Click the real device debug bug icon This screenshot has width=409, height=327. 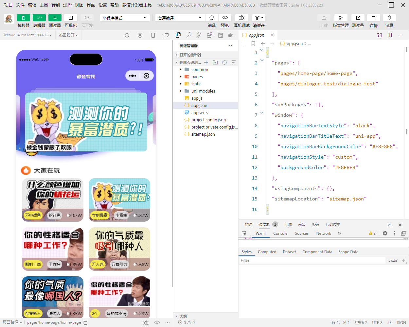[241, 18]
